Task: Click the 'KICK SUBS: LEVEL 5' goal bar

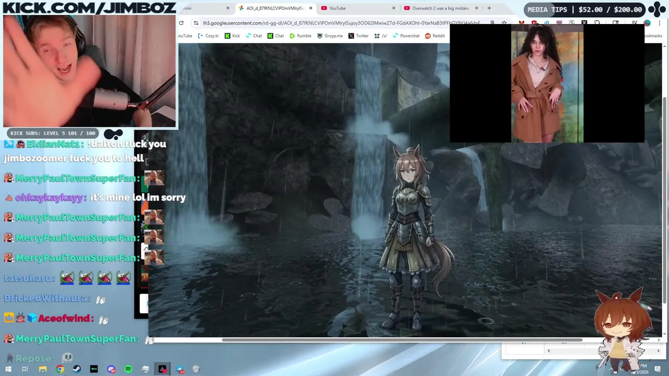Action: click(x=53, y=133)
